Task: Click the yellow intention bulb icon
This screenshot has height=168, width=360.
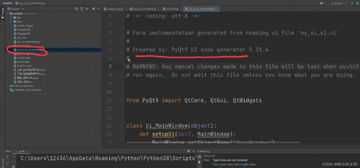Action: 129,60
